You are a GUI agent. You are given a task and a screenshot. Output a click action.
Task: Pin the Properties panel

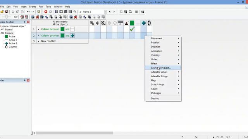[24, 80]
